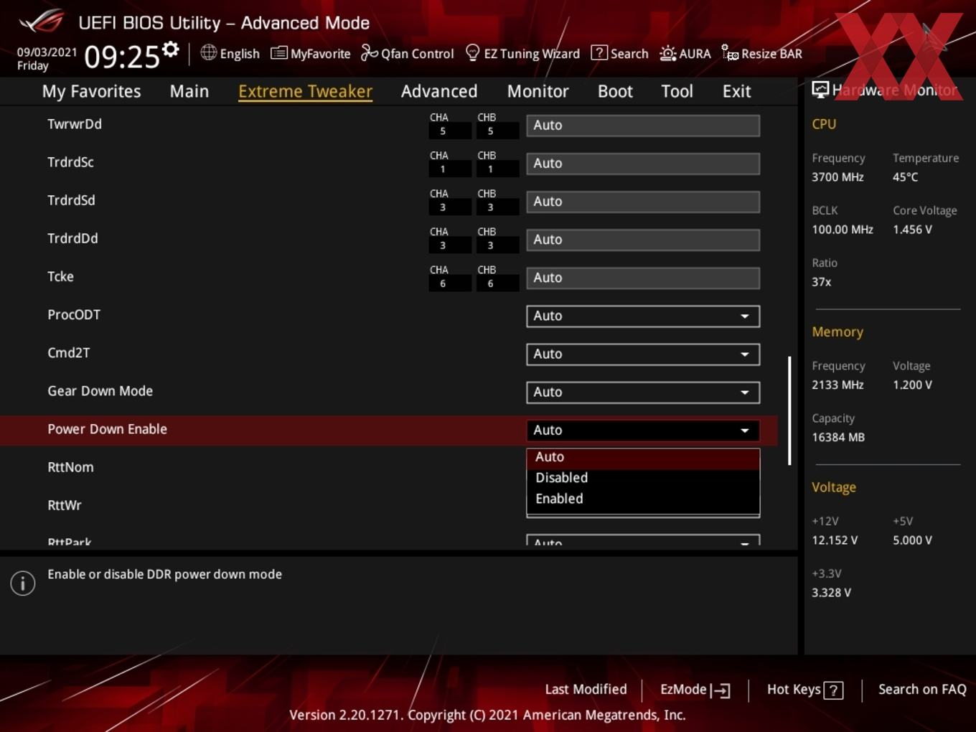Click the Hot Keys question mark icon
The width and height of the screenshot is (976, 732).
tap(833, 690)
